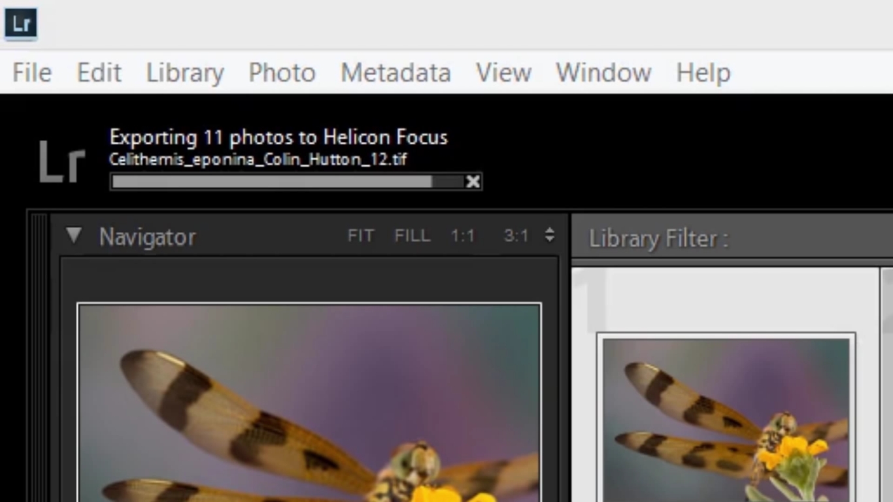This screenshot has width=893, height=502.
Task: Open the Photo menu
Action: click(282, 73)
